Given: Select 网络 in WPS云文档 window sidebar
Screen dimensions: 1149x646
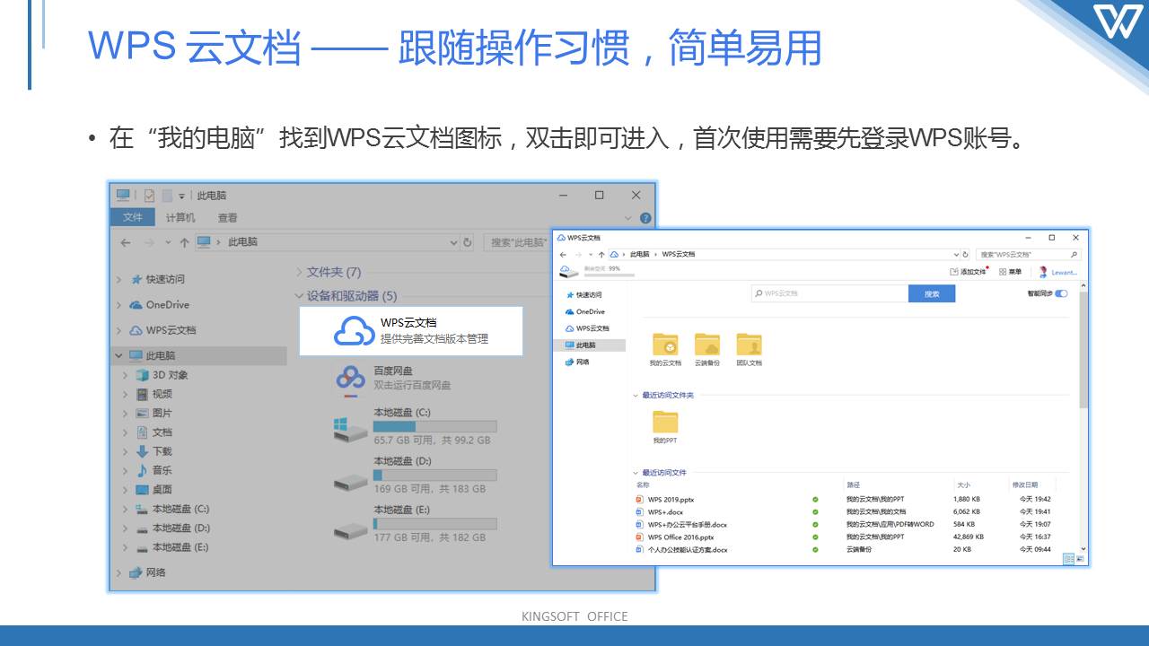Looking at the screenshot, I should 577,362.
